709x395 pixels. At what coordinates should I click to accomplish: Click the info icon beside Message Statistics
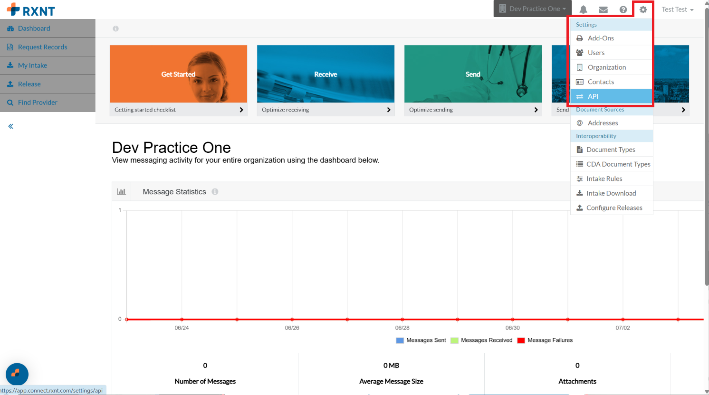point(215,192)
